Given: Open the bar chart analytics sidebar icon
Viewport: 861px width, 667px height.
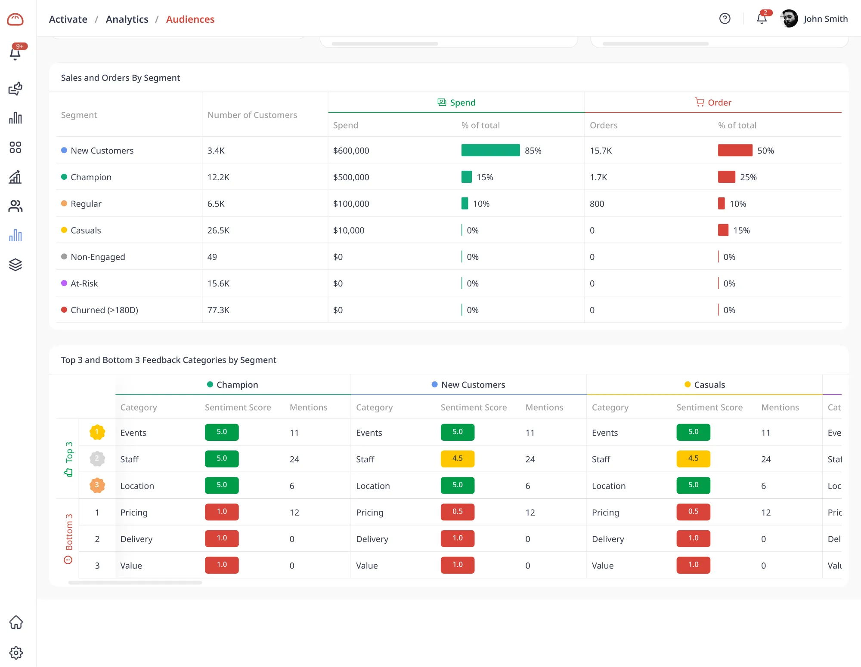Looking at the screenshot, I should click(15, 118).
